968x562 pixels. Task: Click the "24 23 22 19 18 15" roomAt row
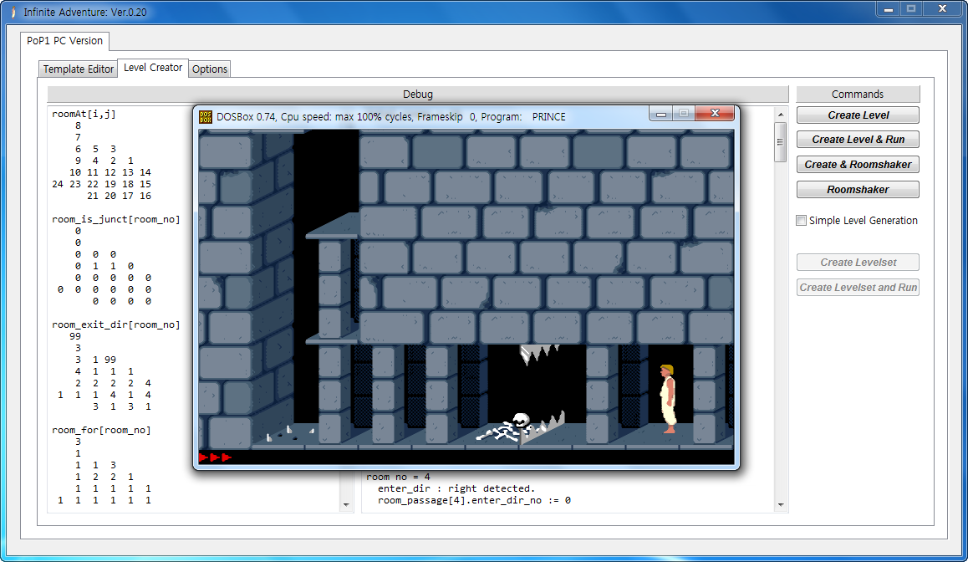[101, 184]
